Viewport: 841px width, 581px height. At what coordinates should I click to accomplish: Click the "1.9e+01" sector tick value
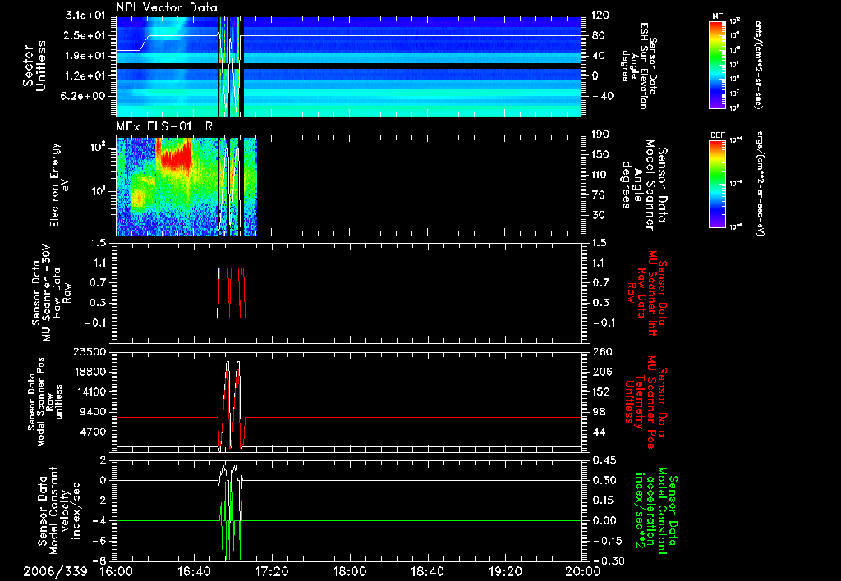click(x=85, y=56)
